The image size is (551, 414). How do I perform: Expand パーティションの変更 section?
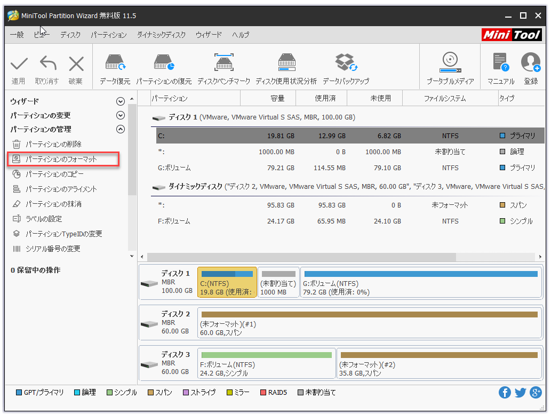pos(121,115)
